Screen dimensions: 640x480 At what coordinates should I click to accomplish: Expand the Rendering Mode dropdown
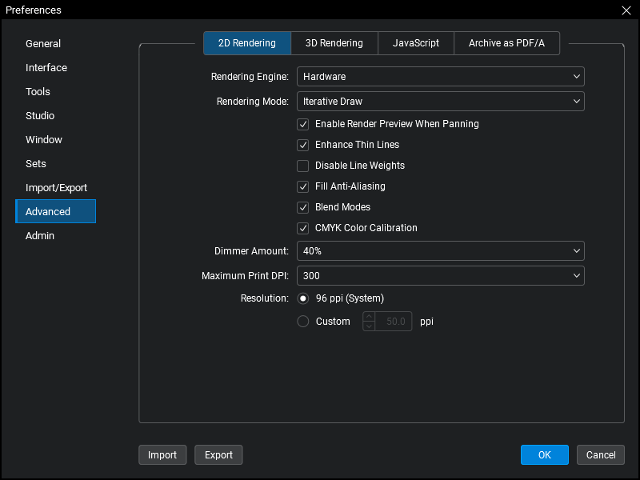(440, 102)
